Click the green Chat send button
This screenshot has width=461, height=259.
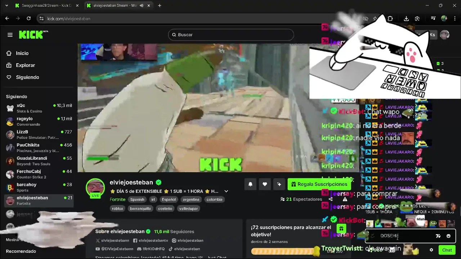[x=447, y=250]
